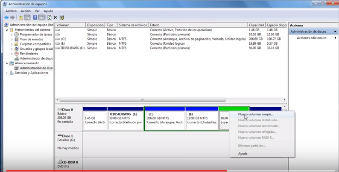Collapse the Almacenamiento tree node
Image resolution: width=339 pixels, height=172 pixels.
7,63
